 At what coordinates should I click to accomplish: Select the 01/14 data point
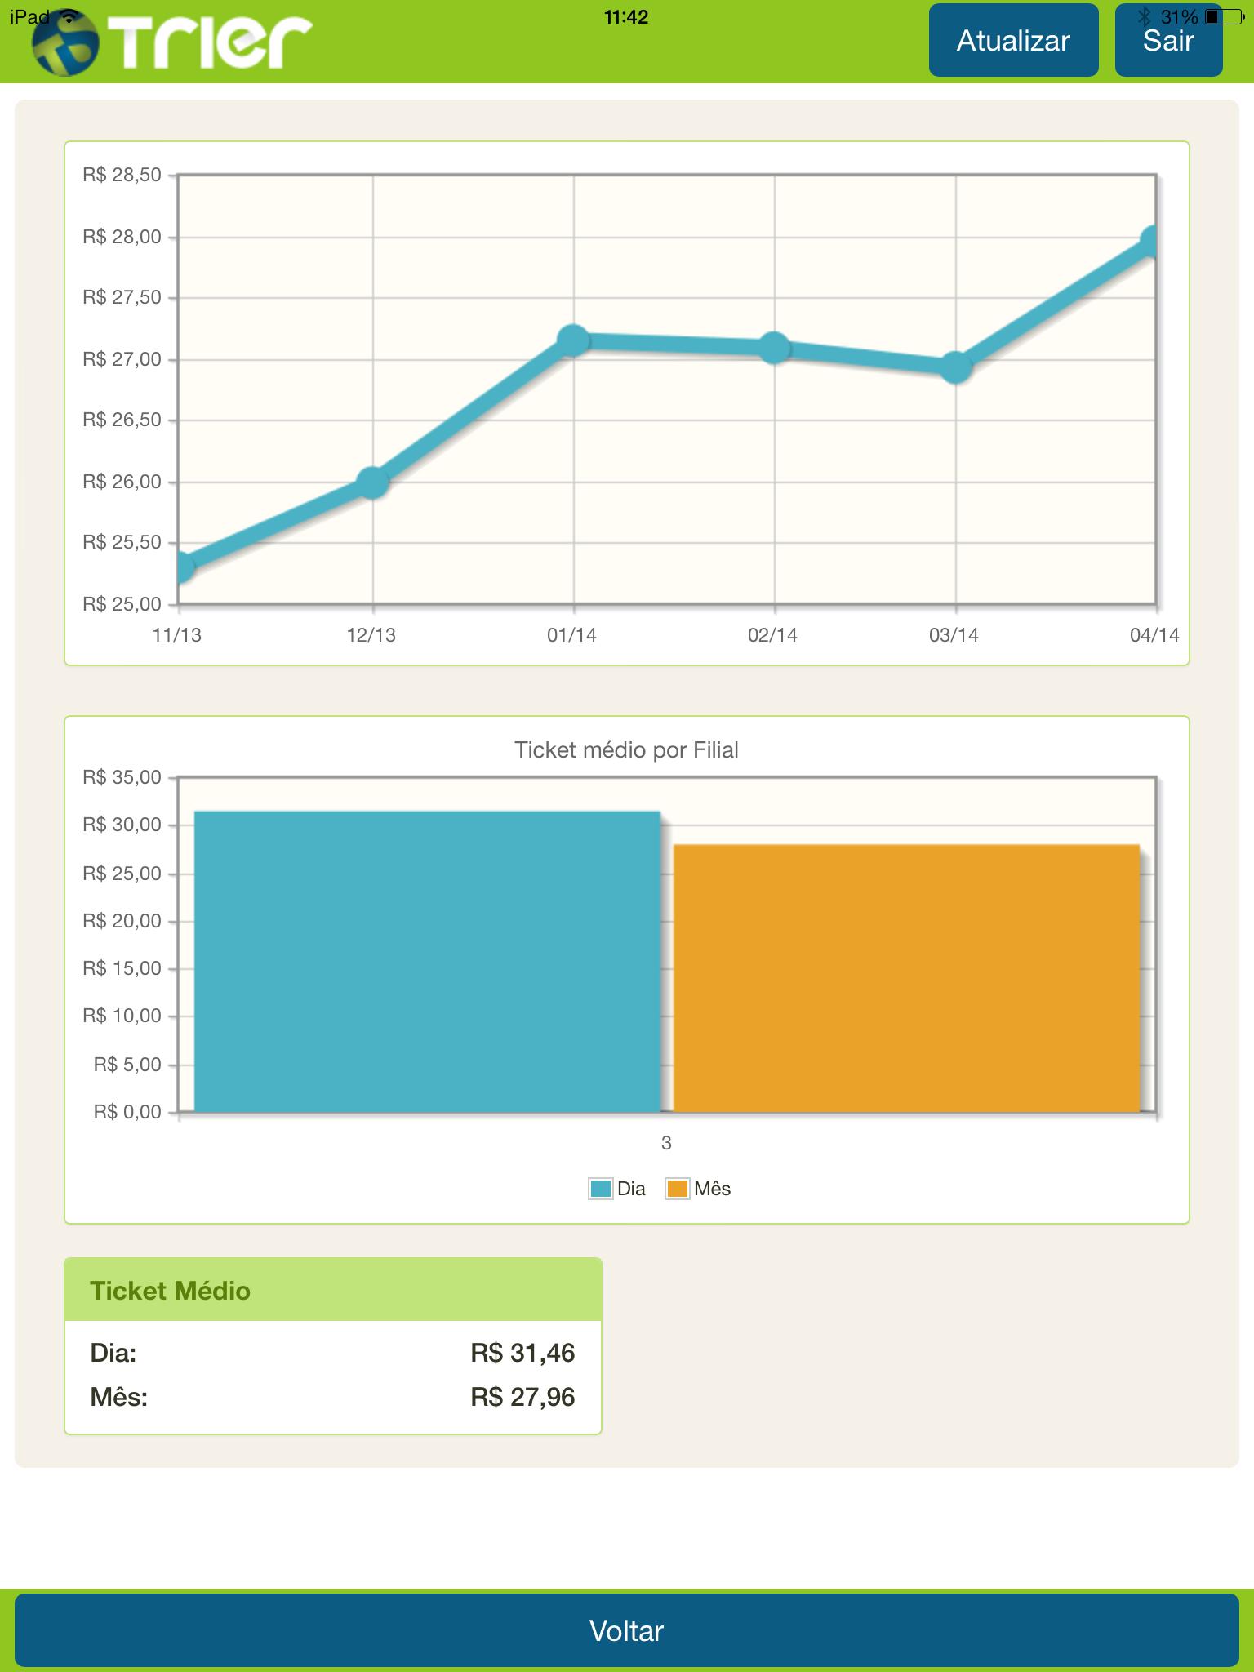click(x=574, y=340)
